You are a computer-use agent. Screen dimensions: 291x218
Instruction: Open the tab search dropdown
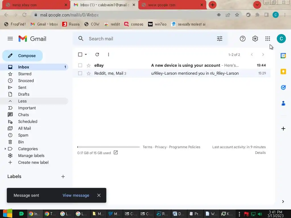pyautogui.click(x=257, y=5)
